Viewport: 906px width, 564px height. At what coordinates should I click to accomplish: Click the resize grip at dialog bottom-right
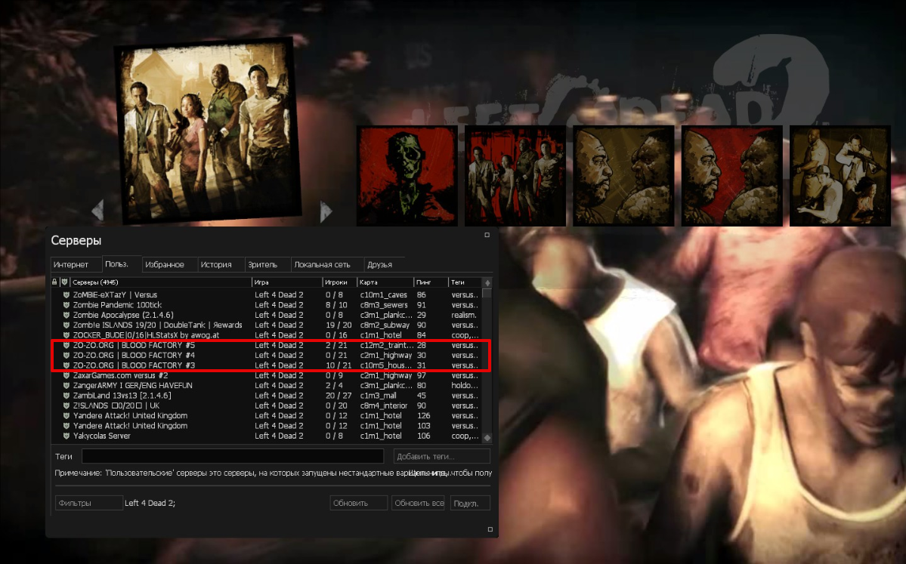coord(490,529)
